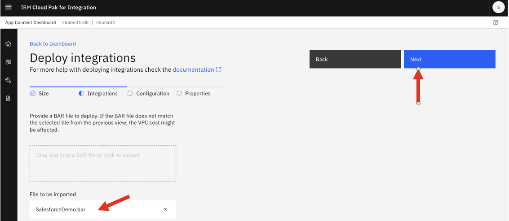The height and width of the screenshot is (221, 509).
Task: Click the BAR file upload drop zone
Action: click(x=103, y=163)
